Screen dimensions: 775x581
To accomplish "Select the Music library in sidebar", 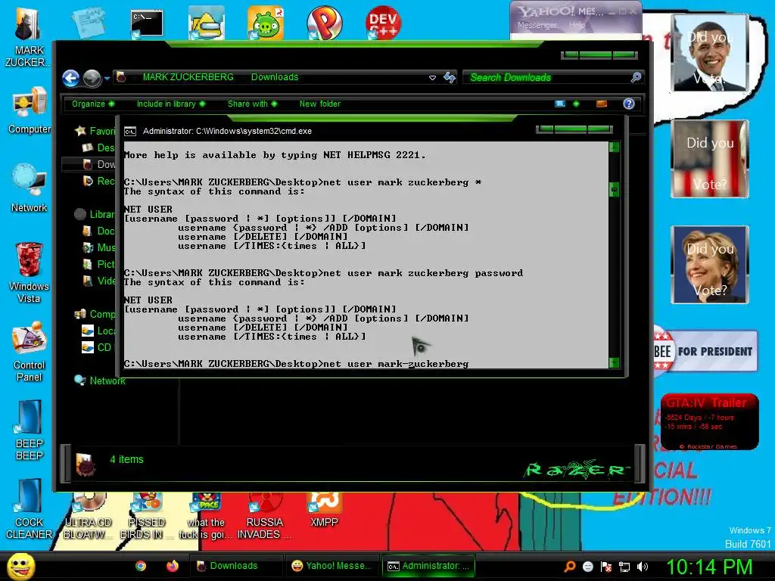I will [99, 247].
